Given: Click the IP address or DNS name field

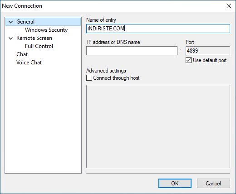Looking at the screenshot, I should coord(132,51).
